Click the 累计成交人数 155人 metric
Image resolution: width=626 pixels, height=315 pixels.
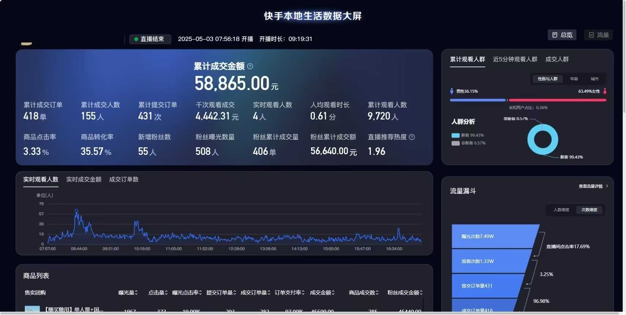point(100,111)
